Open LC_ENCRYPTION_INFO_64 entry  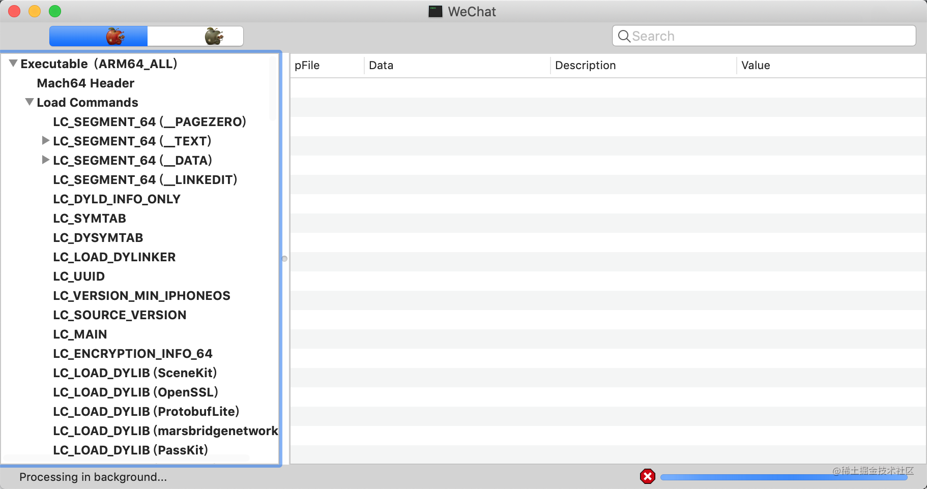click(133, 353)
